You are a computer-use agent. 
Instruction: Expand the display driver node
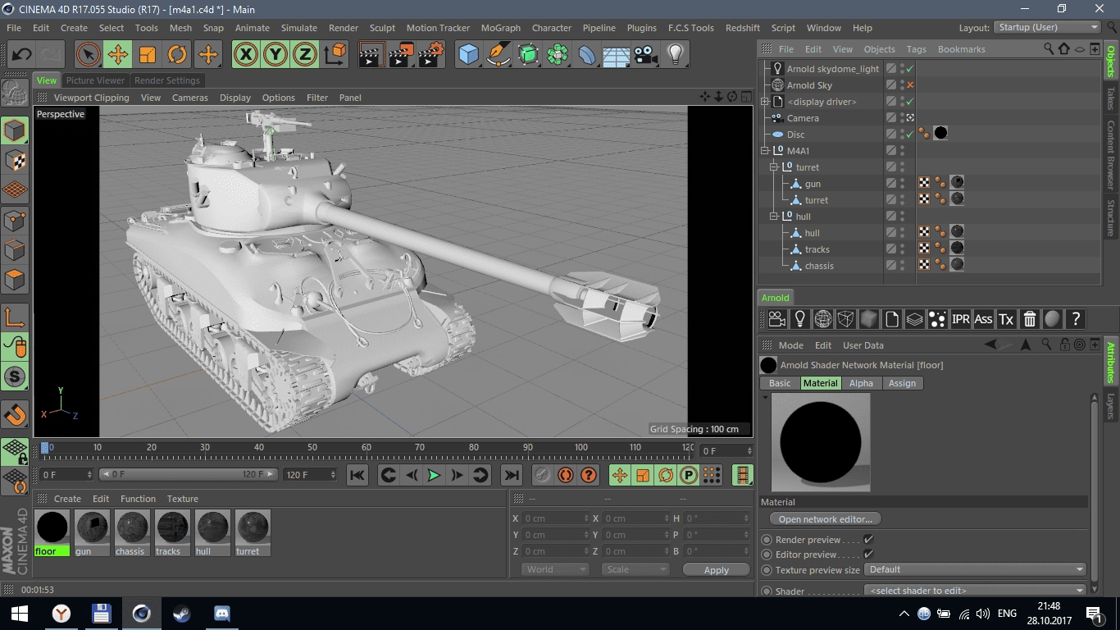765,102
